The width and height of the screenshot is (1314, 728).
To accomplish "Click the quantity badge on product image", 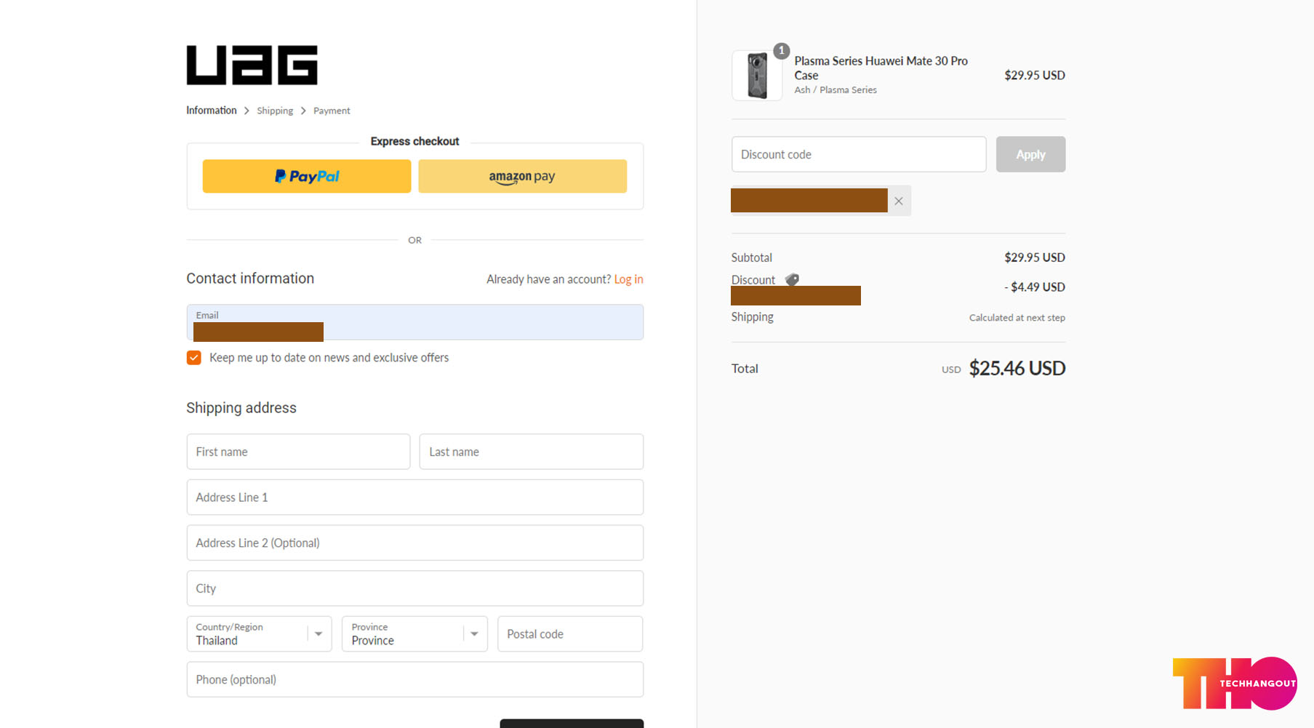I will point(781,51).
